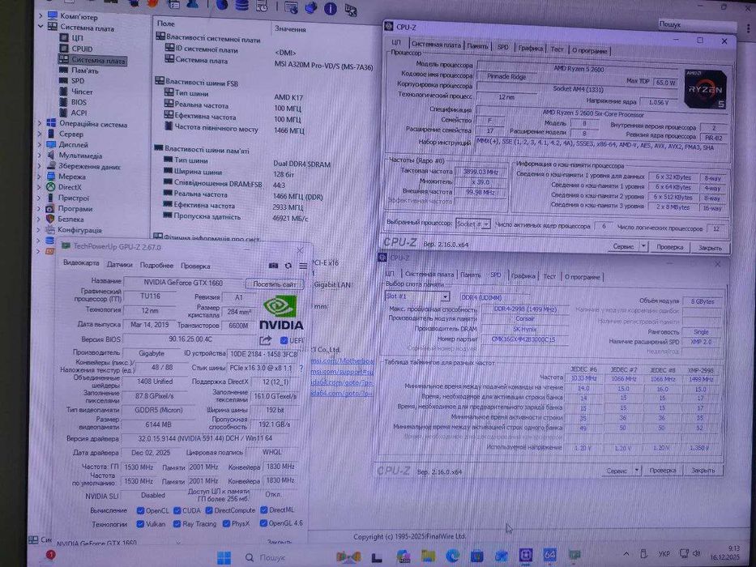Open the Windows Start menu
The height and width of the screenshot is (567, 756).
(x=224, y=558)
